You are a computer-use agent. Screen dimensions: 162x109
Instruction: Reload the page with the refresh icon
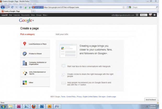point(12,7)
